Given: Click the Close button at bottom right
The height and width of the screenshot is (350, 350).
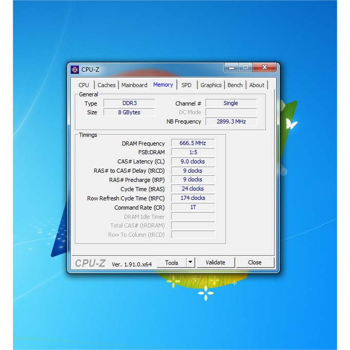Looking at the screenshot, I should click(x=255, y=262).
